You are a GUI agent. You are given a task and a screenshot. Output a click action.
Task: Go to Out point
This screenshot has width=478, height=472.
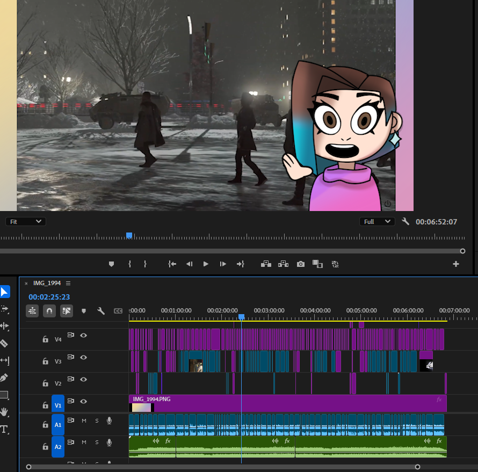tap(241, 264)
